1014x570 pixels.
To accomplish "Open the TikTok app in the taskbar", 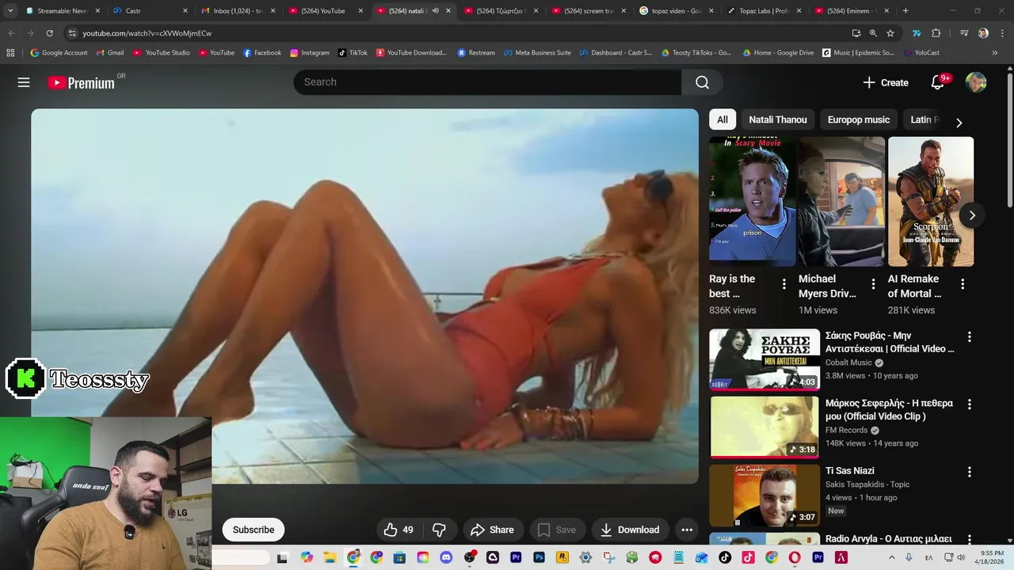I will pos(725,557).
